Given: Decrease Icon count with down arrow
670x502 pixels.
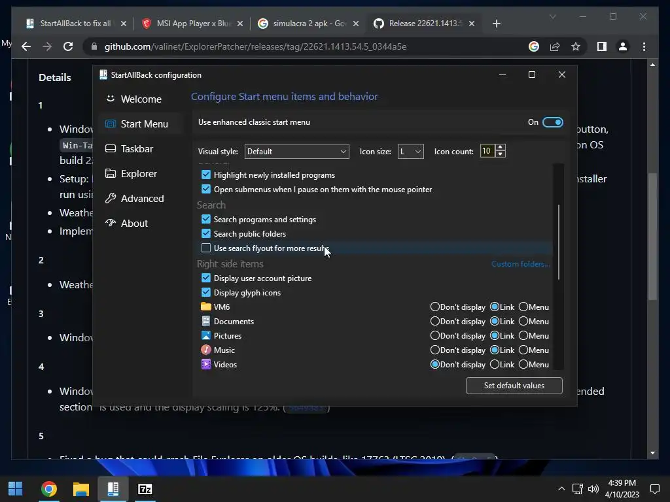Looking at the screenshot, I should (x=501, y=154).
